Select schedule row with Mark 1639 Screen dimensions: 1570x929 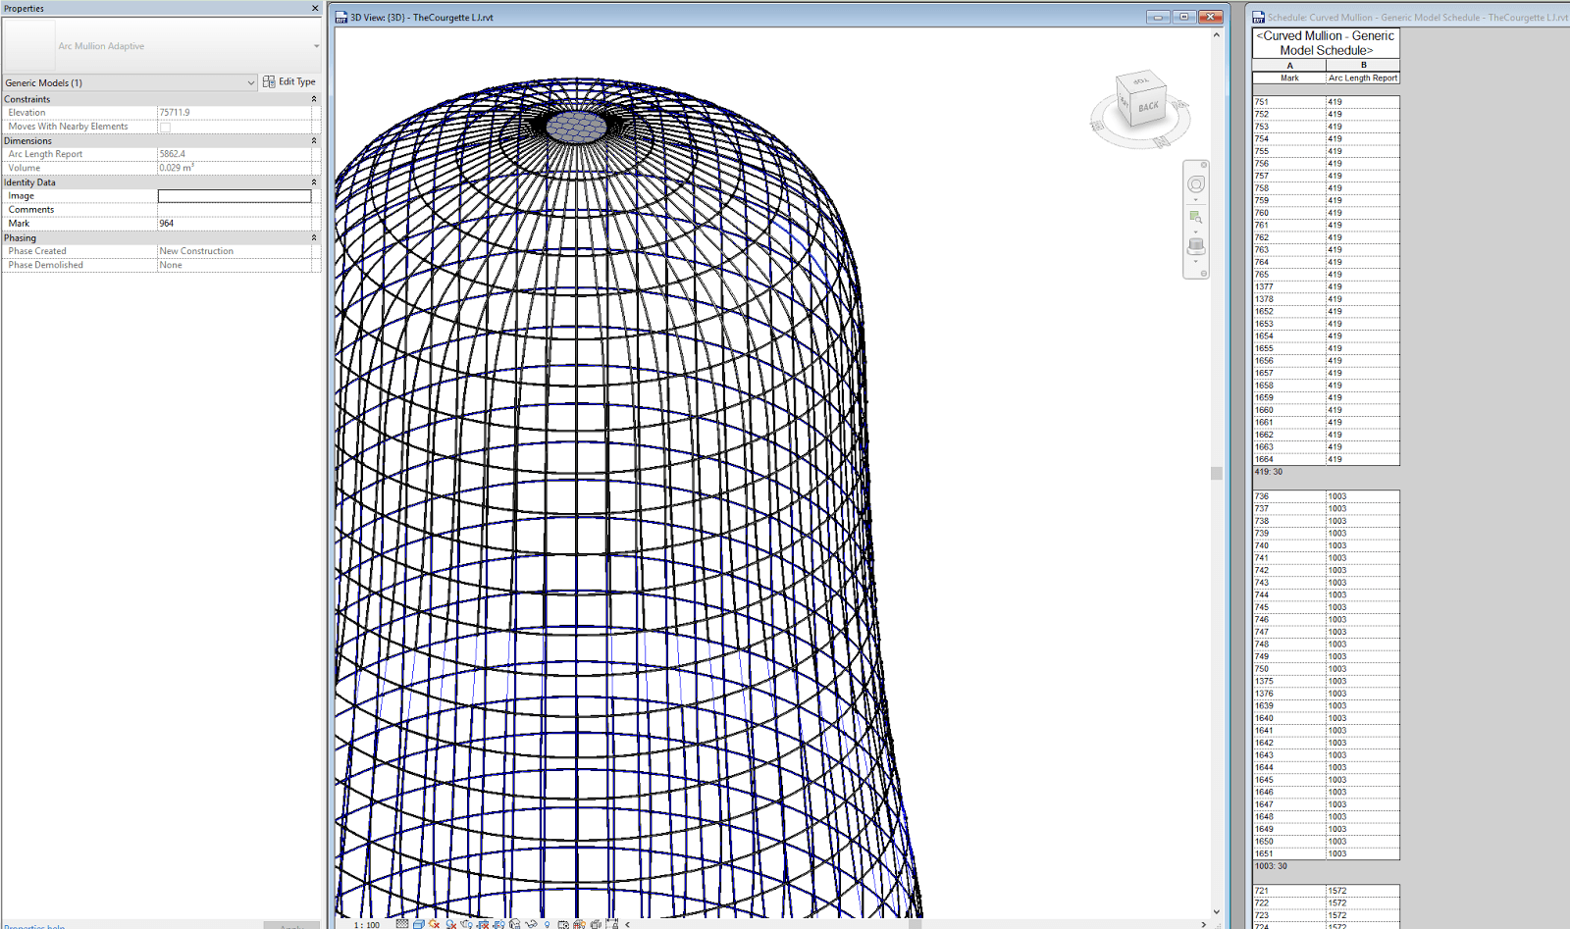click(x=1326, y=705)
